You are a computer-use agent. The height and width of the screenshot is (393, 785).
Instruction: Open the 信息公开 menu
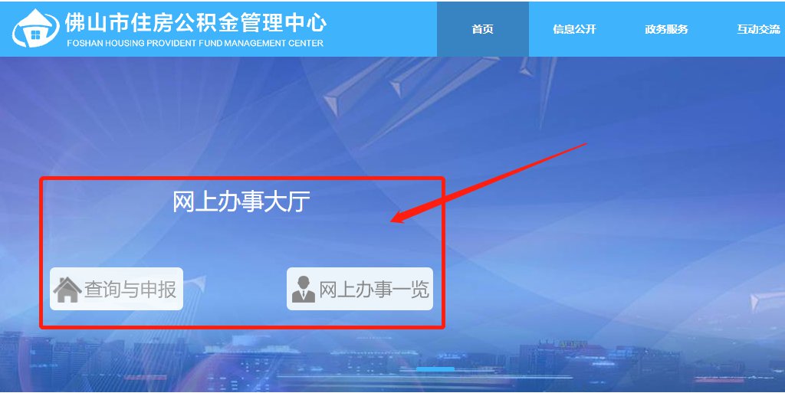(x=574, y=29)
